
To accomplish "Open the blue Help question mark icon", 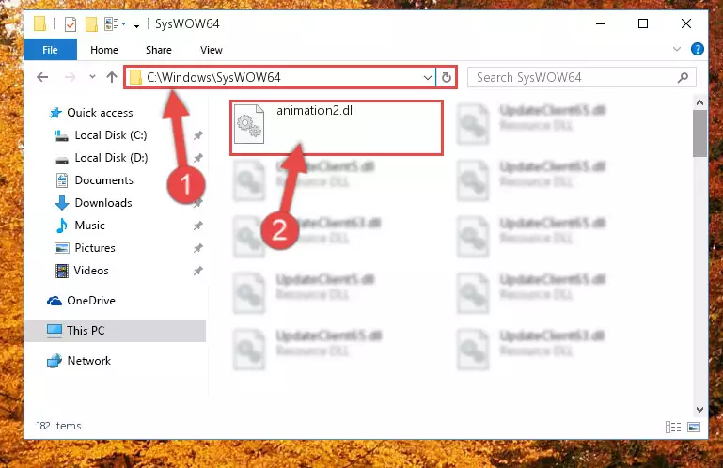I will click(x=698, y=49).
